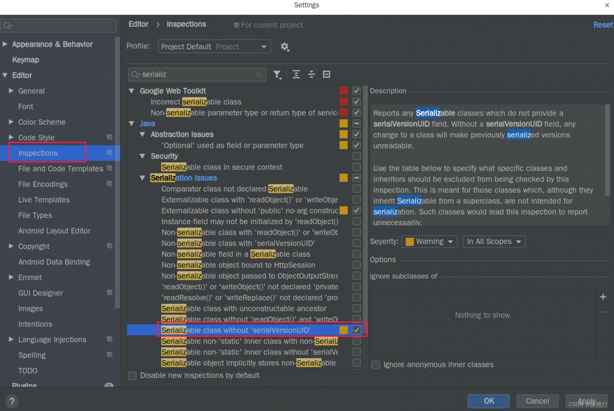Enable 'Serializable class in secure context' checkbox
Screen dimensions: 614x411
click(356, 167)
